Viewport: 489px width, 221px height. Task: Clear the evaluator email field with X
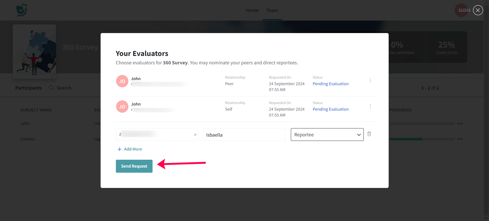[x=195, y=135]
